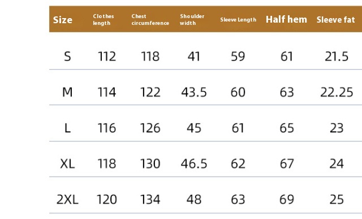Click the 69 half hem value
The image size is (362, 219).
pos(287,199)
